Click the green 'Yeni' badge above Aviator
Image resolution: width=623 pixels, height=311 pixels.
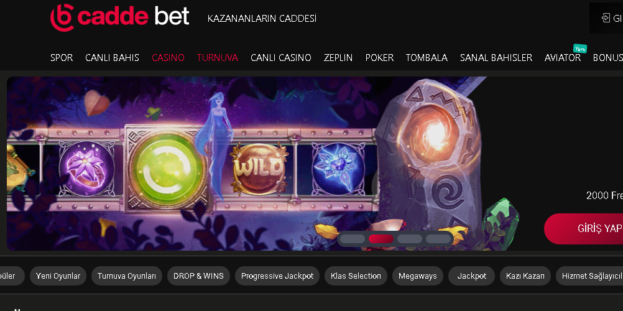[580, 49]
